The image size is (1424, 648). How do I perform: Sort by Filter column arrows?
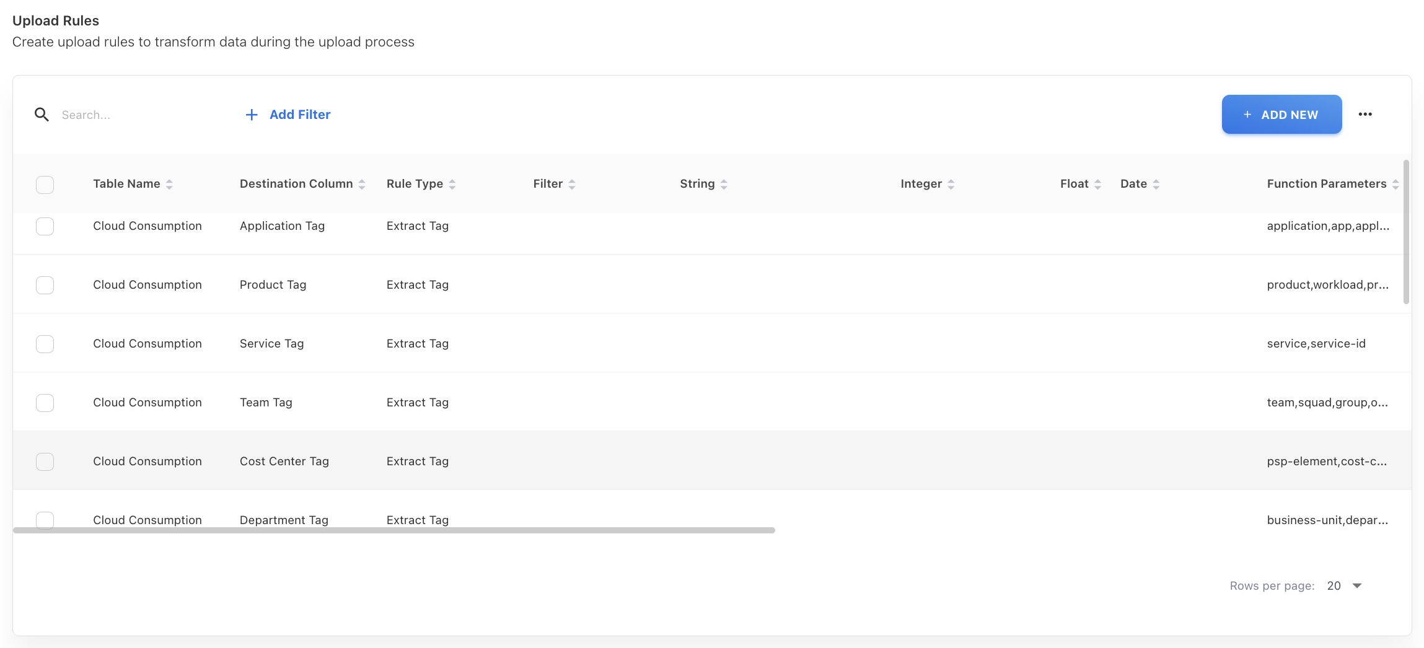tap(572, 184)
